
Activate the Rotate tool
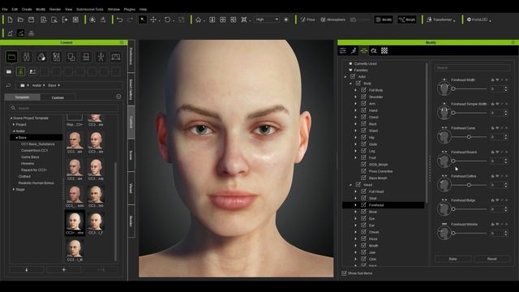tap(168, 19)
